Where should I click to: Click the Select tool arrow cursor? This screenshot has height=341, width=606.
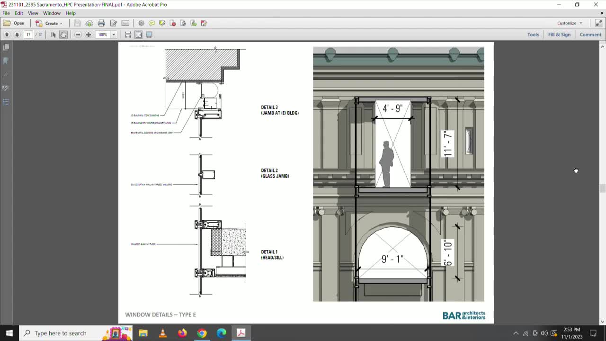(x=53, y=35)
